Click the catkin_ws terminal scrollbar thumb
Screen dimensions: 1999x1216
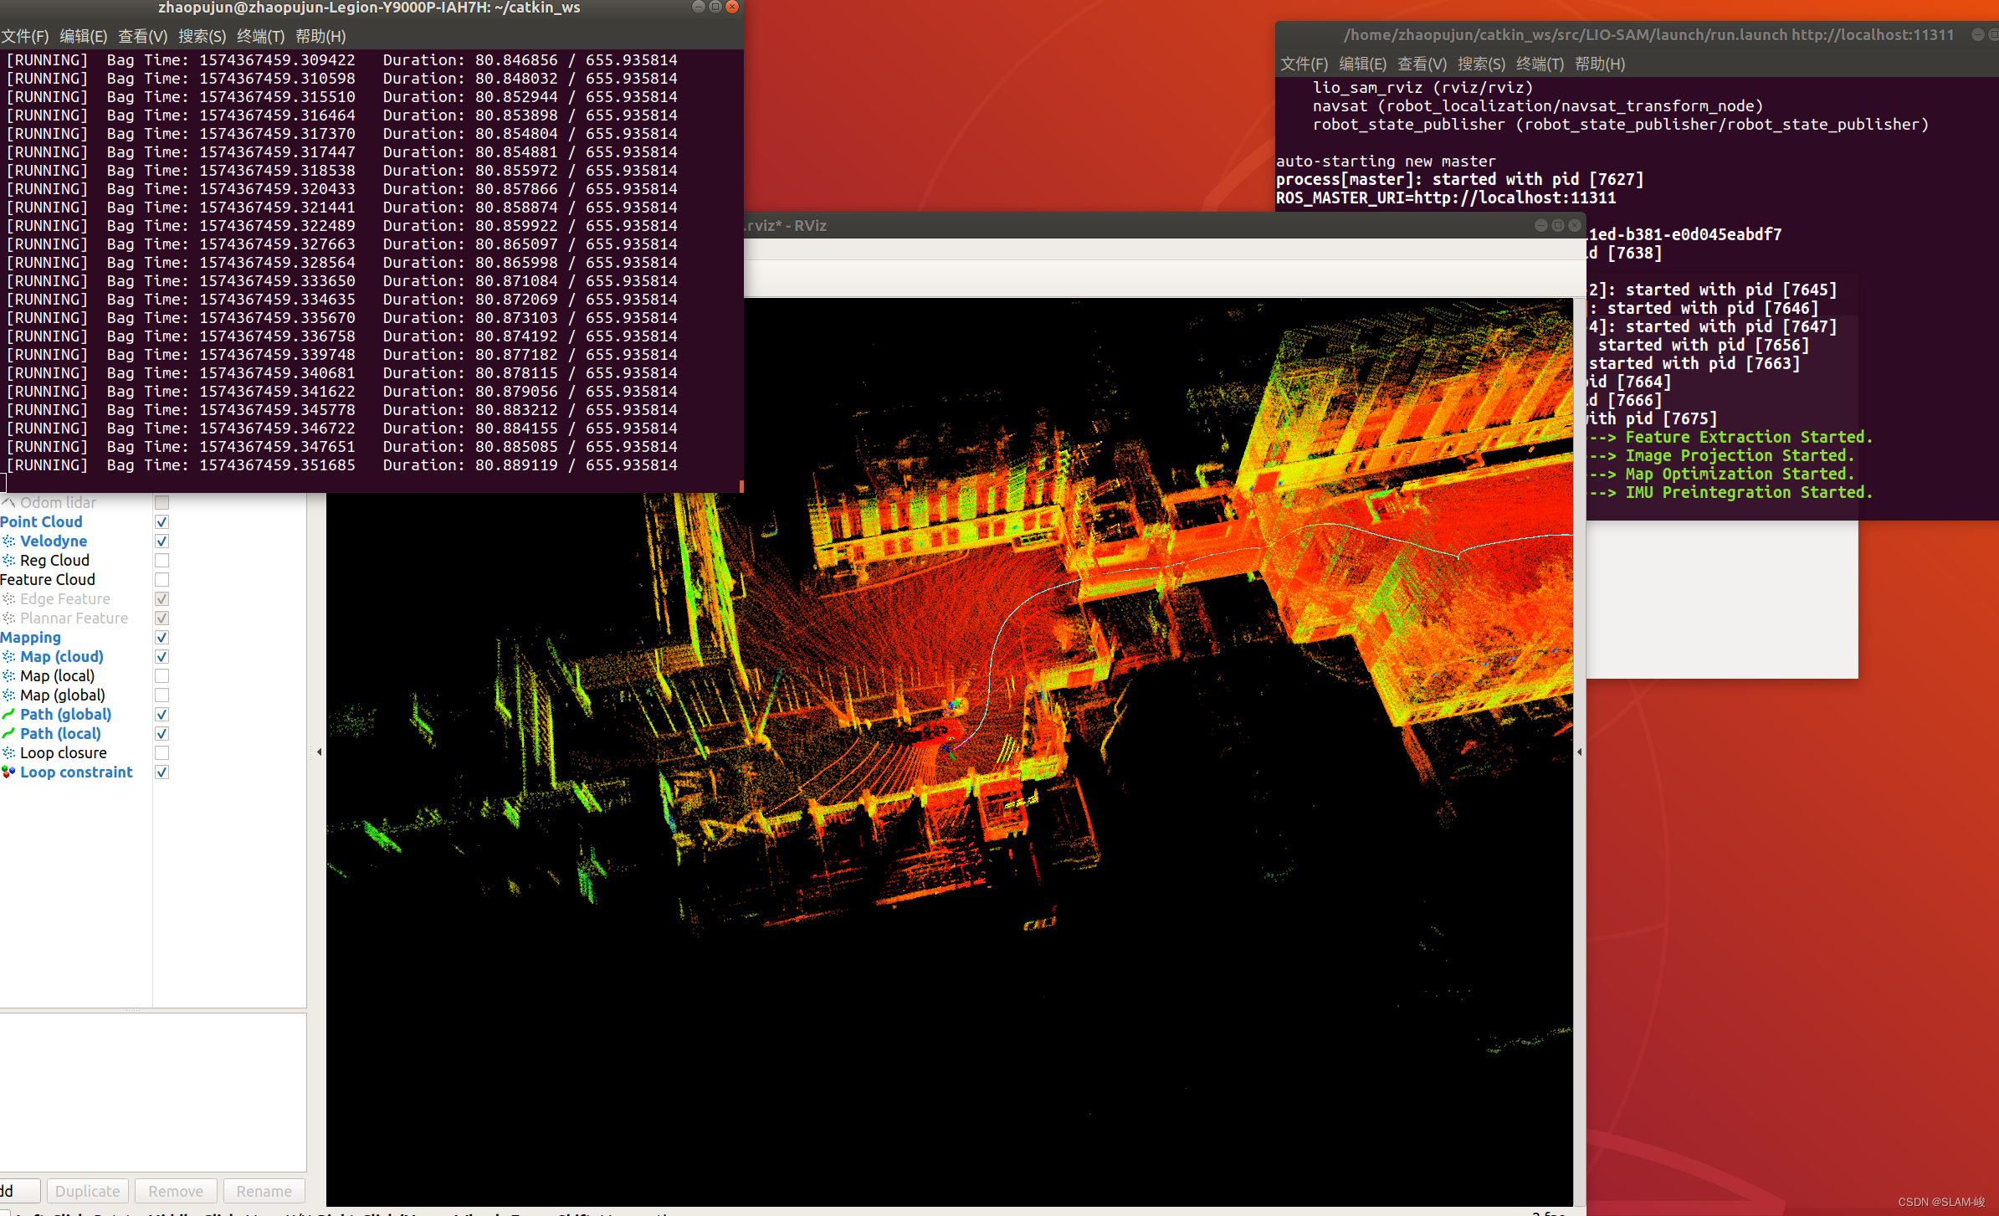click(741, 485)
